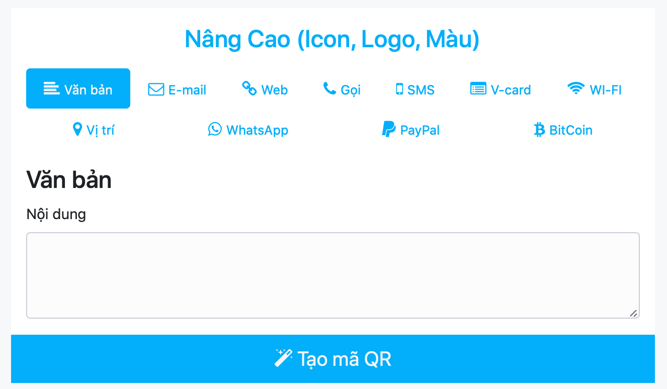Image resolution: width=667 pixels, height=389 pixels.
Task: Click the envelope icon for E-mail
Action: (x=156, y=89)
